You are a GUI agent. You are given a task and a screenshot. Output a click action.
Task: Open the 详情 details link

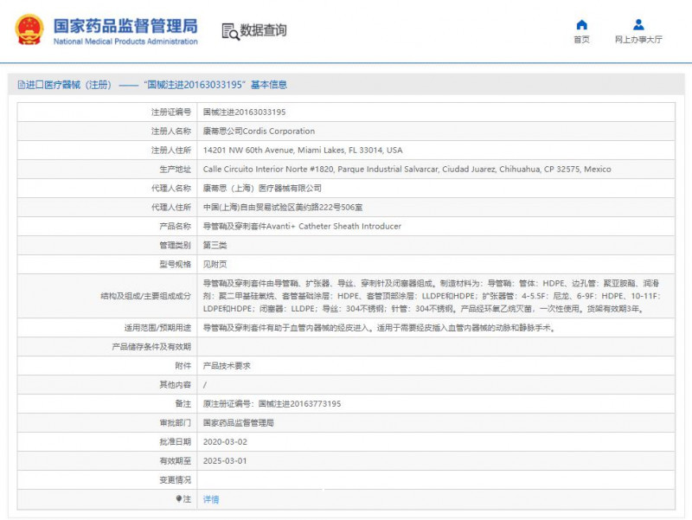coord(211,499)
